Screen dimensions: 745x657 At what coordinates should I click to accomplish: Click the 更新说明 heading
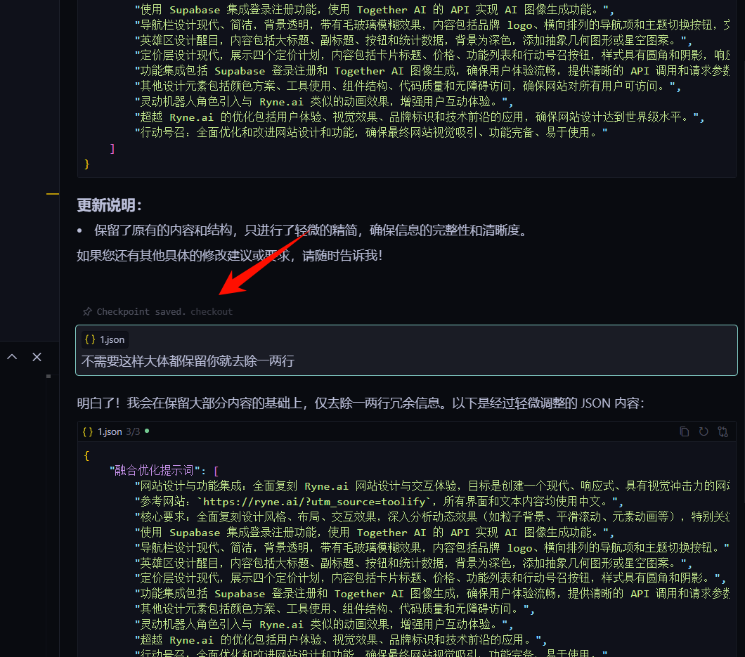tap(109, 206)
